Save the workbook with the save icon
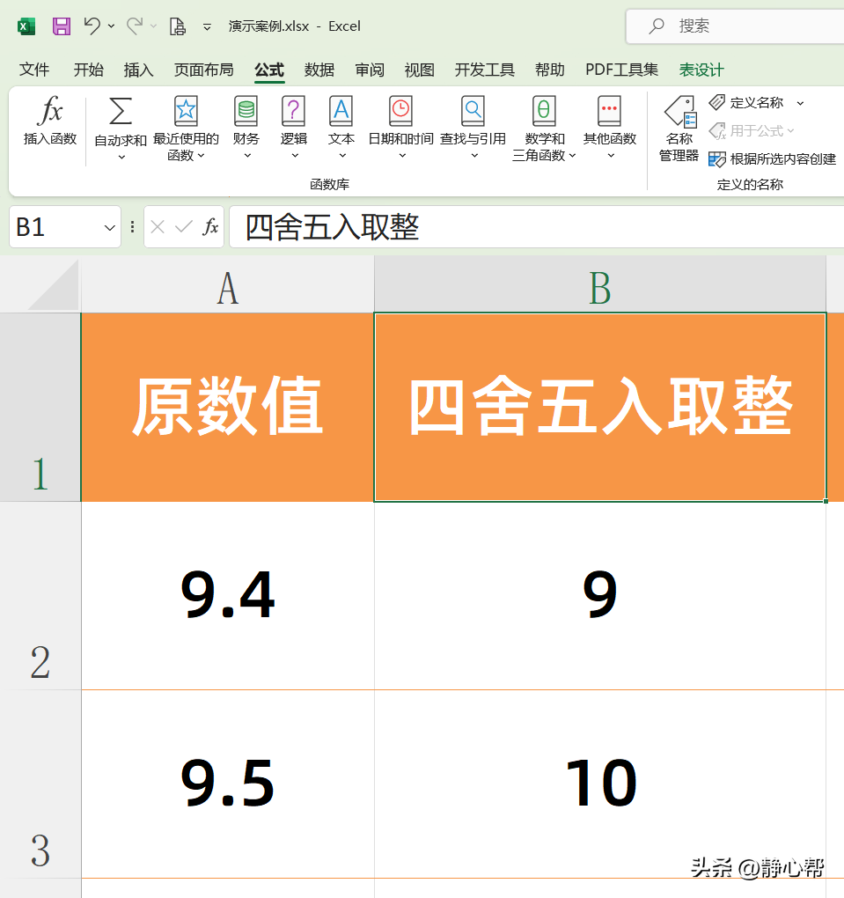 [62, 26]
